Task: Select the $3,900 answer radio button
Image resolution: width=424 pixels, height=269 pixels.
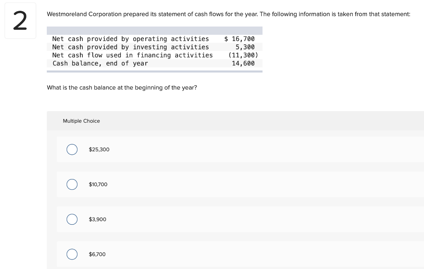Action: pos(72,219)
